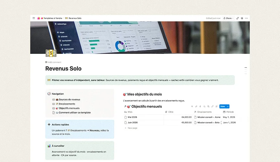
Task: Click the Mes objectifs du mois heading
Action: tap(142, 94)
